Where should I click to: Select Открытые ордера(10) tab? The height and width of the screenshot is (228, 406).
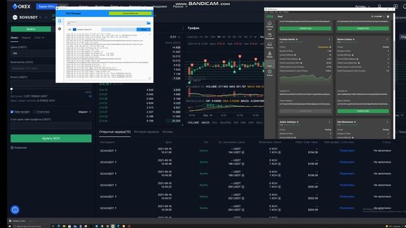(x=115, y=132)
